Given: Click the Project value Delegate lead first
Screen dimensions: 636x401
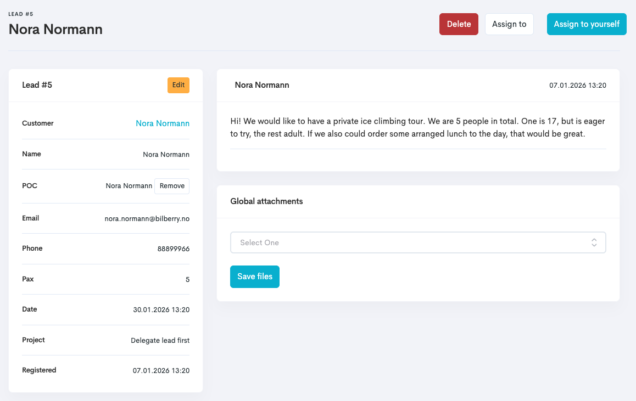Looking at the screenshot, I should (160, 341).
